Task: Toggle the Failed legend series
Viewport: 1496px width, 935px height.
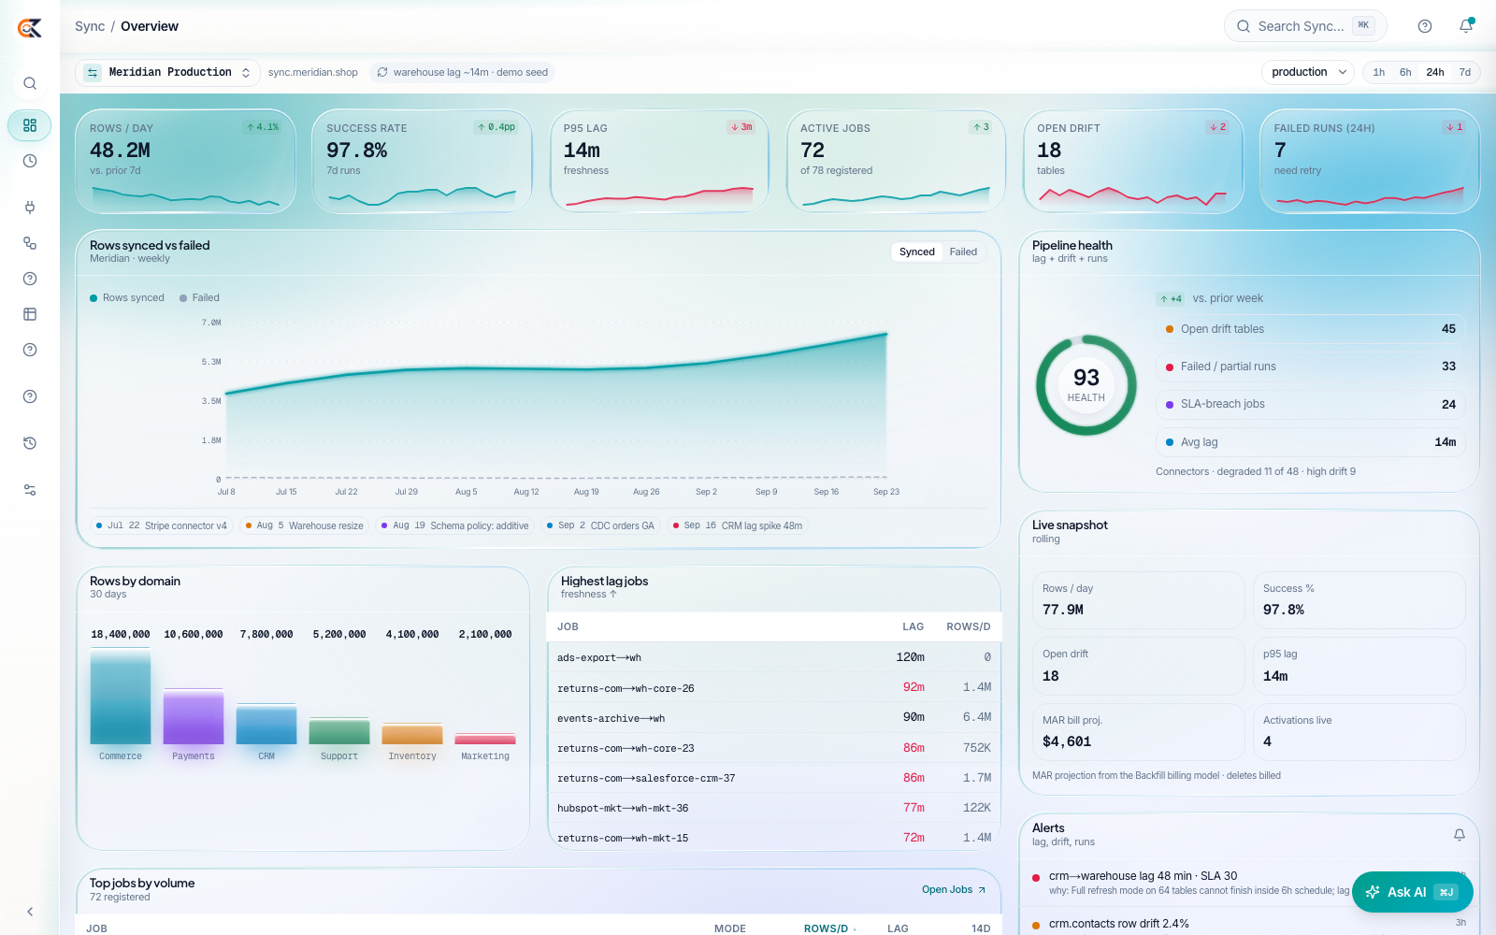Action: [x=199, y=298]
